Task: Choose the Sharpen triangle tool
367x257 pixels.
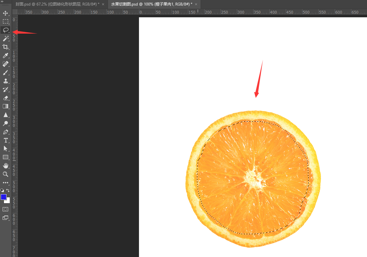Action: click(x=6, y=115)
